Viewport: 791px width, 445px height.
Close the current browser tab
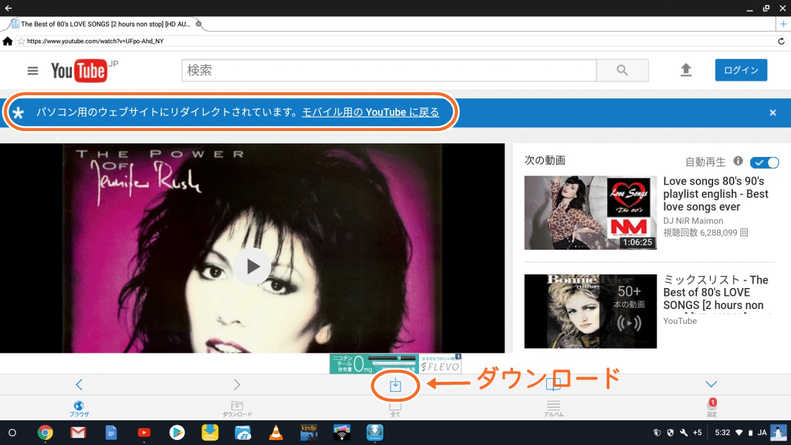[198, 24]
